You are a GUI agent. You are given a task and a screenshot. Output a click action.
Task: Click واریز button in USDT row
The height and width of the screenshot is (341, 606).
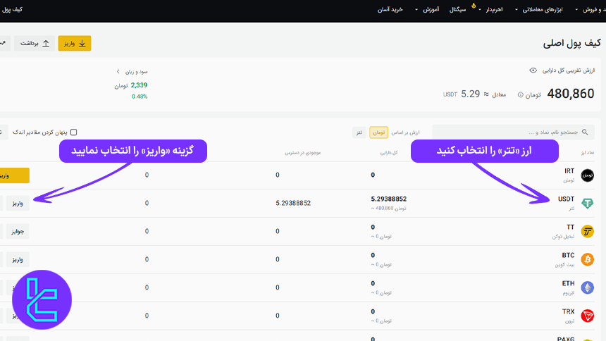click(18, 204)
